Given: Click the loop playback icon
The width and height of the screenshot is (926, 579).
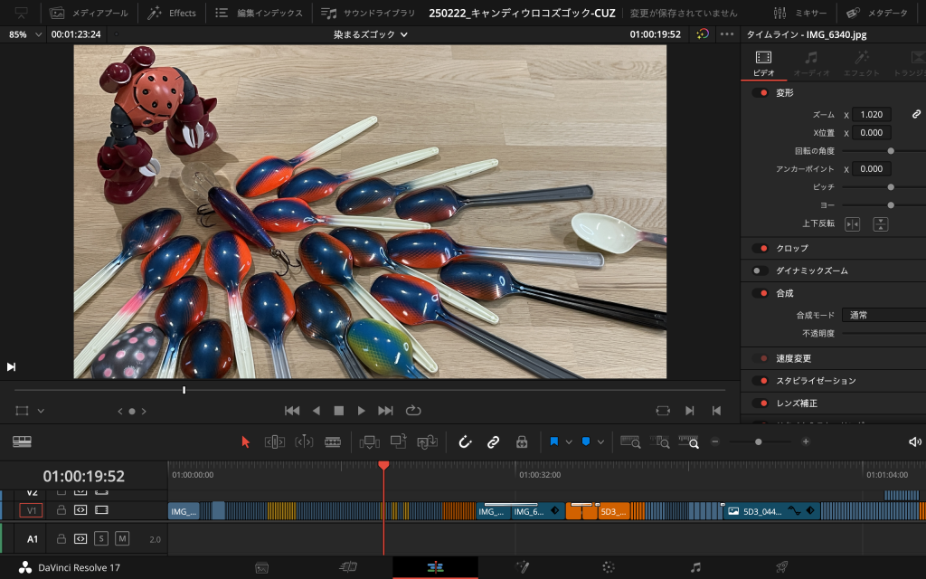Looking at the screenshot, I should [413, 410].
